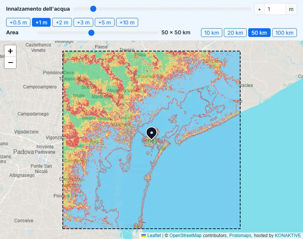
Task: Click the Camposampiero map label
Action: coord(40,87)
